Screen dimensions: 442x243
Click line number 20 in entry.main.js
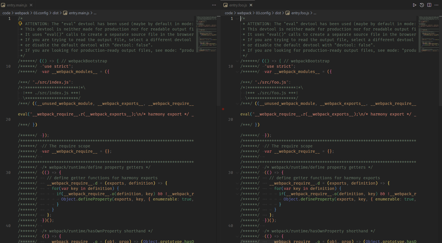(8, 120)
